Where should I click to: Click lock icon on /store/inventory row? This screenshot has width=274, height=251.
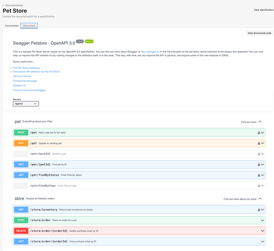(259, 209)
